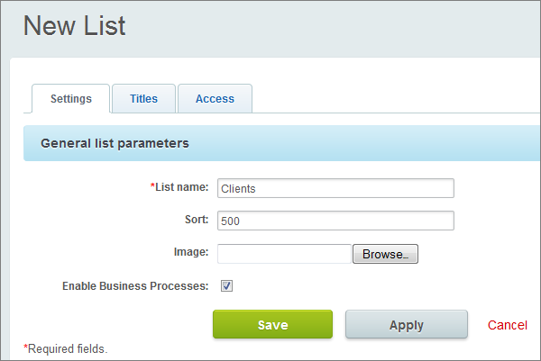Viewport: 541px width, 361px height.
Task: Focus the Sort field showing 500
Action: pos(335,221)
